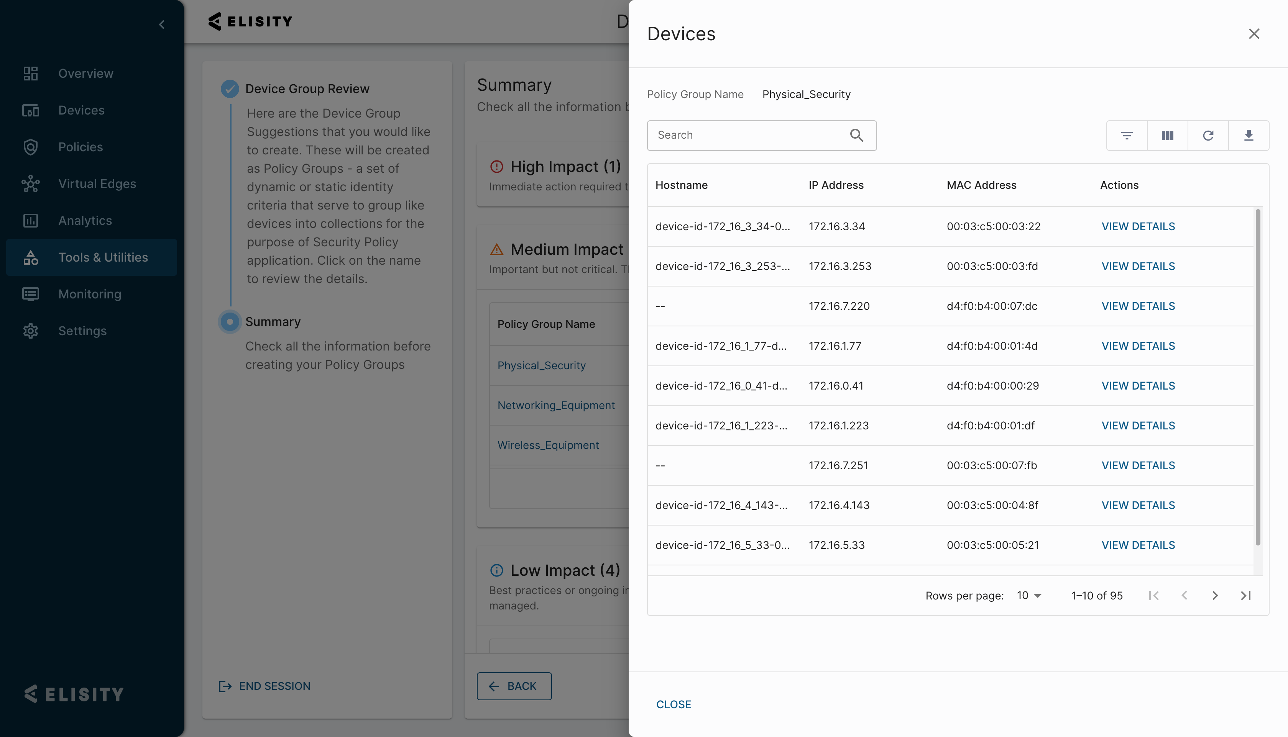The height and width of the screenshot is (737, 1288).
Task: Click the Tools & Utilities shapes icon
Action: click(30, 258)
